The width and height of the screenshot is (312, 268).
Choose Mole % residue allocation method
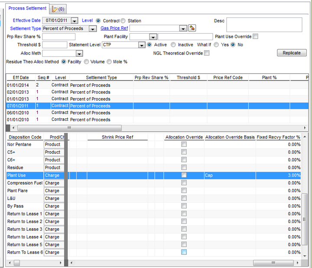click(109, 62)
